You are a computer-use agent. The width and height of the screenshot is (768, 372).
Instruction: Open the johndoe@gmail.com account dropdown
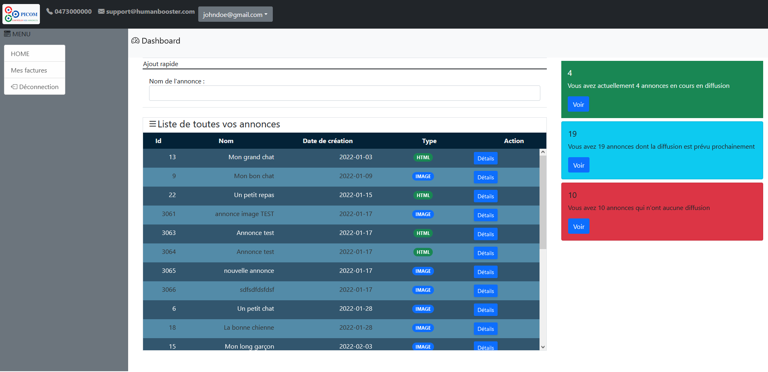tap(235, 15)
